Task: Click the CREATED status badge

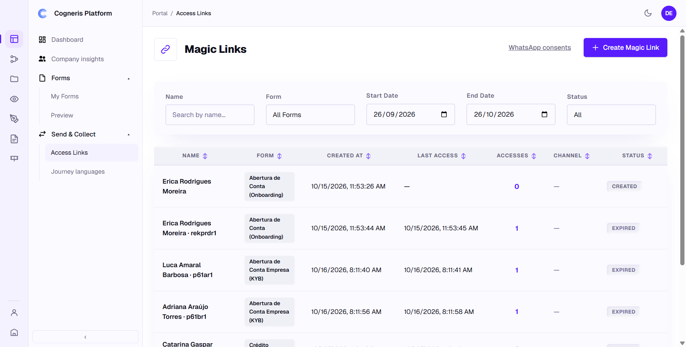Action: [624, 186]
